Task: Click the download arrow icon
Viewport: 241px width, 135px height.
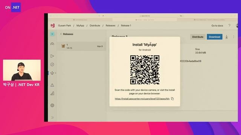Action: click(x=227, y=37)
